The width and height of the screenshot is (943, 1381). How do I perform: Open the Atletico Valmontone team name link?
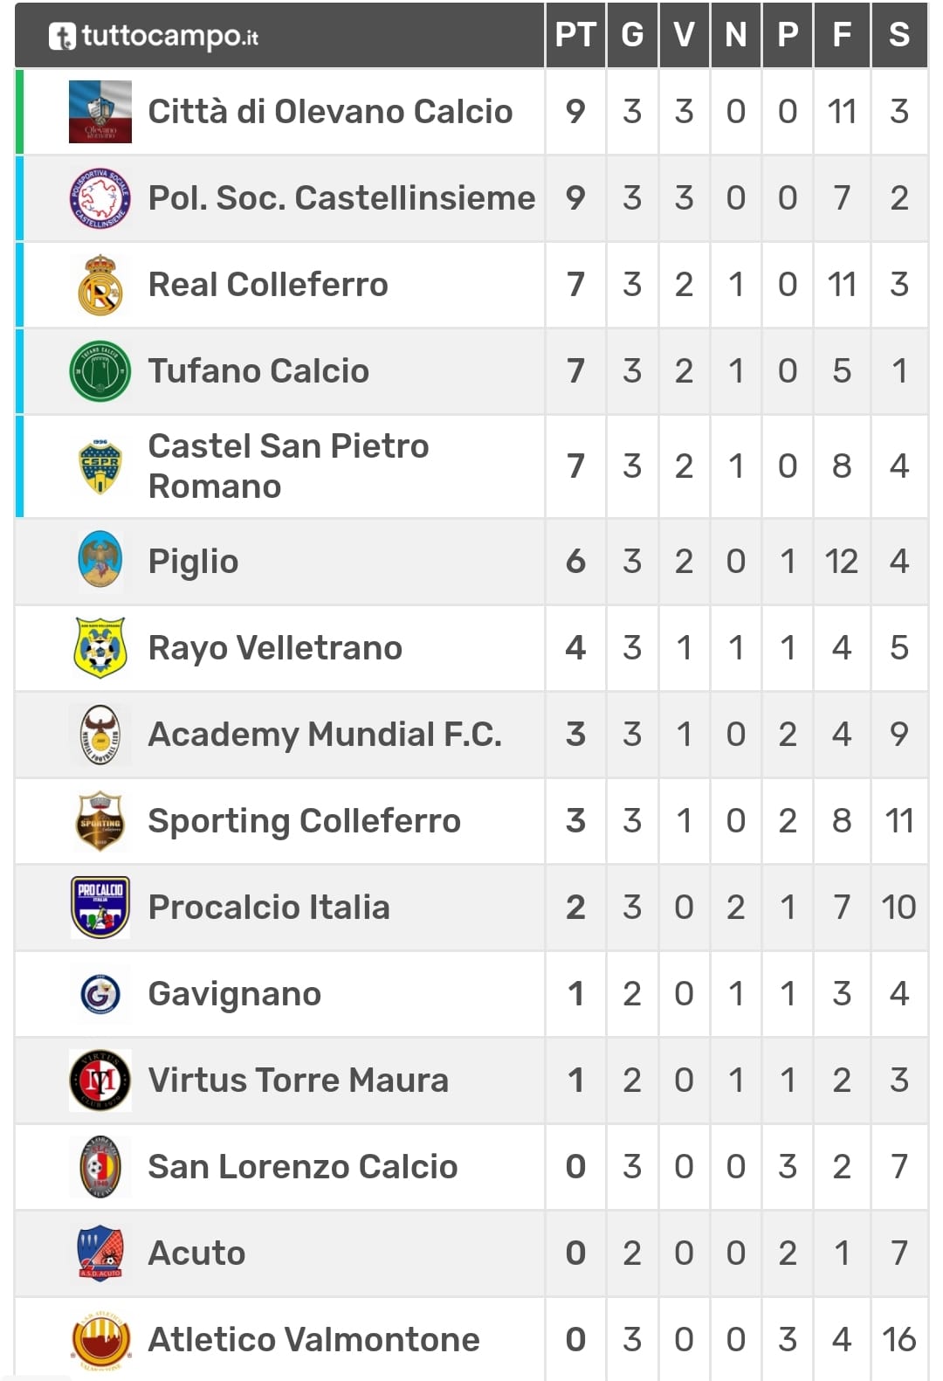click(x=314, y=1340)
